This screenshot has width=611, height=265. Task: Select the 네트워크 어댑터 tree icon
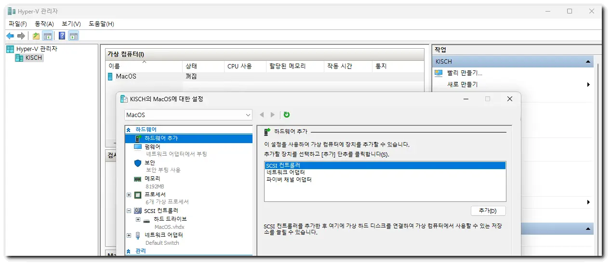(x=138, y=235)
